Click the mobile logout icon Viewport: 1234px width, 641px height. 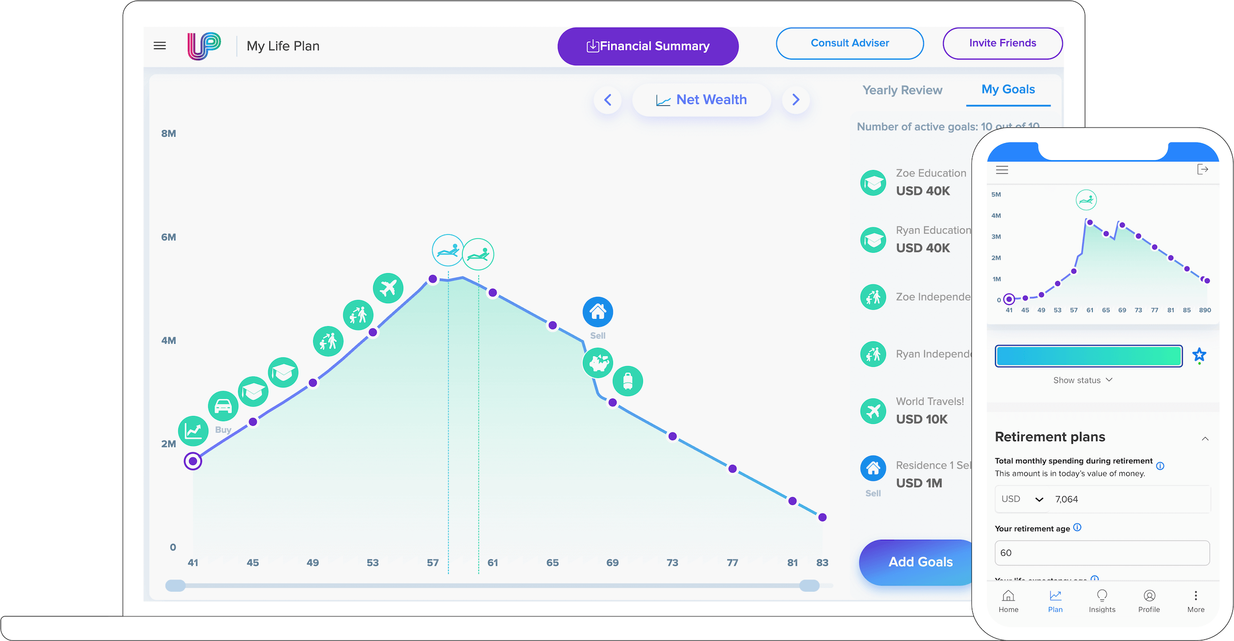(1202, 169)
